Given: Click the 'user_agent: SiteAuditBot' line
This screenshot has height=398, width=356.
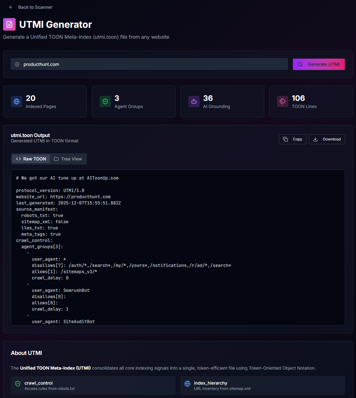Looking at the screenshot, I should coord(63,322).
